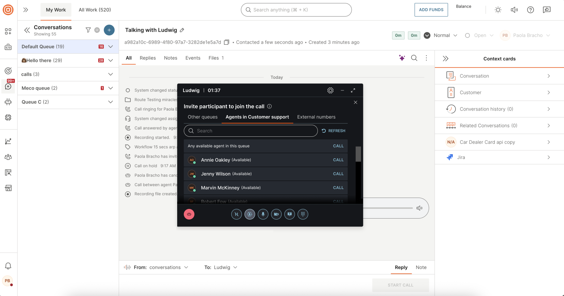The image size is (564, 296).
Task: Select the Files tab
Action: point(216,58)
